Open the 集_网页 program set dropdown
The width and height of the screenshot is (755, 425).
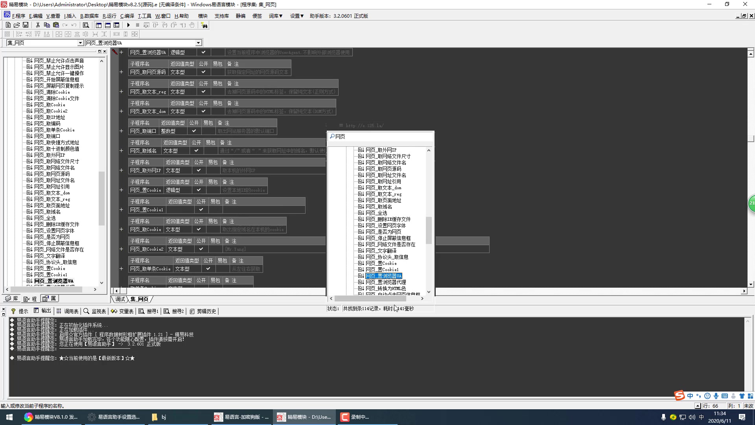point(80,43)
